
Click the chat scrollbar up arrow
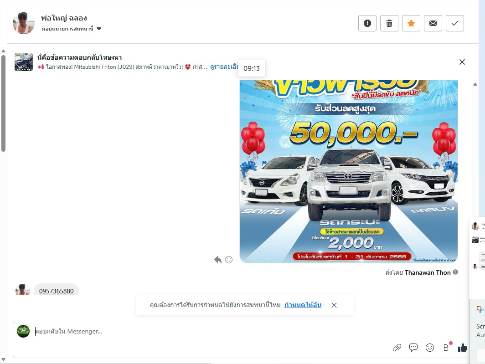coord(475,84)
